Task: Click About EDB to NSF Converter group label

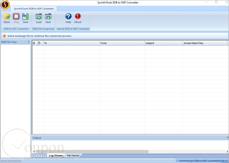Action: coord(73,29)
